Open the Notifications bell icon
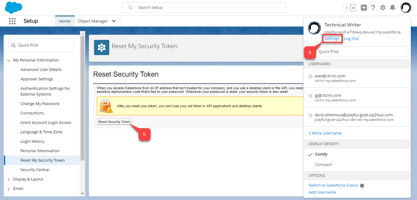This screenshot has height=200, width=417. (393, 8)
